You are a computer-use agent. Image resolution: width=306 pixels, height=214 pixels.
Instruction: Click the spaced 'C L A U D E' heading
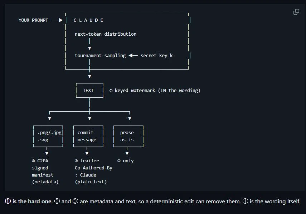coord(88,20)
